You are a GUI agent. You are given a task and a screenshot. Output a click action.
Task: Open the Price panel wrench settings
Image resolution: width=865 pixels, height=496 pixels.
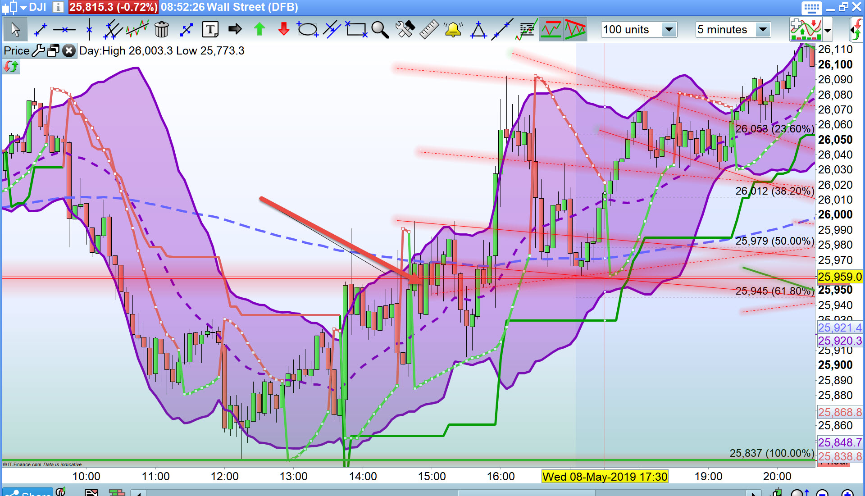pos(38,51)
